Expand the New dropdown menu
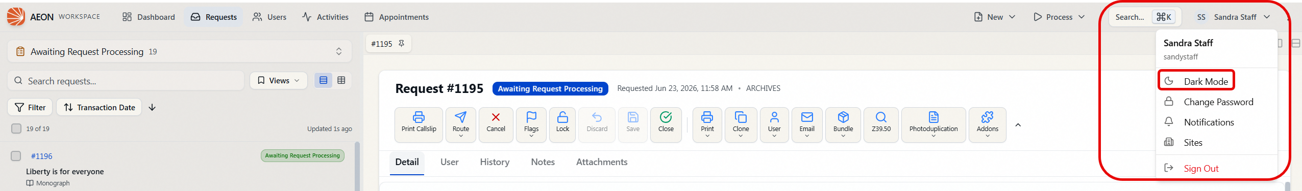This screenshot has width=1302, height=191. pos(995,17)
